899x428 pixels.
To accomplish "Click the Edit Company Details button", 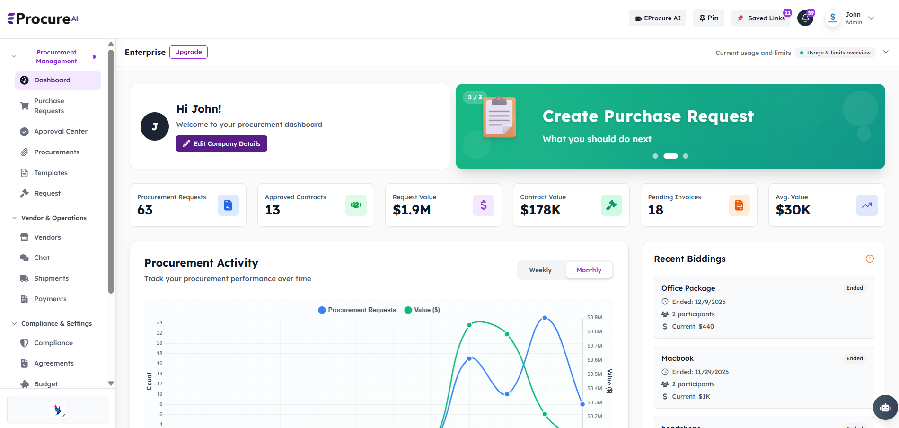I will coord(221,143).
